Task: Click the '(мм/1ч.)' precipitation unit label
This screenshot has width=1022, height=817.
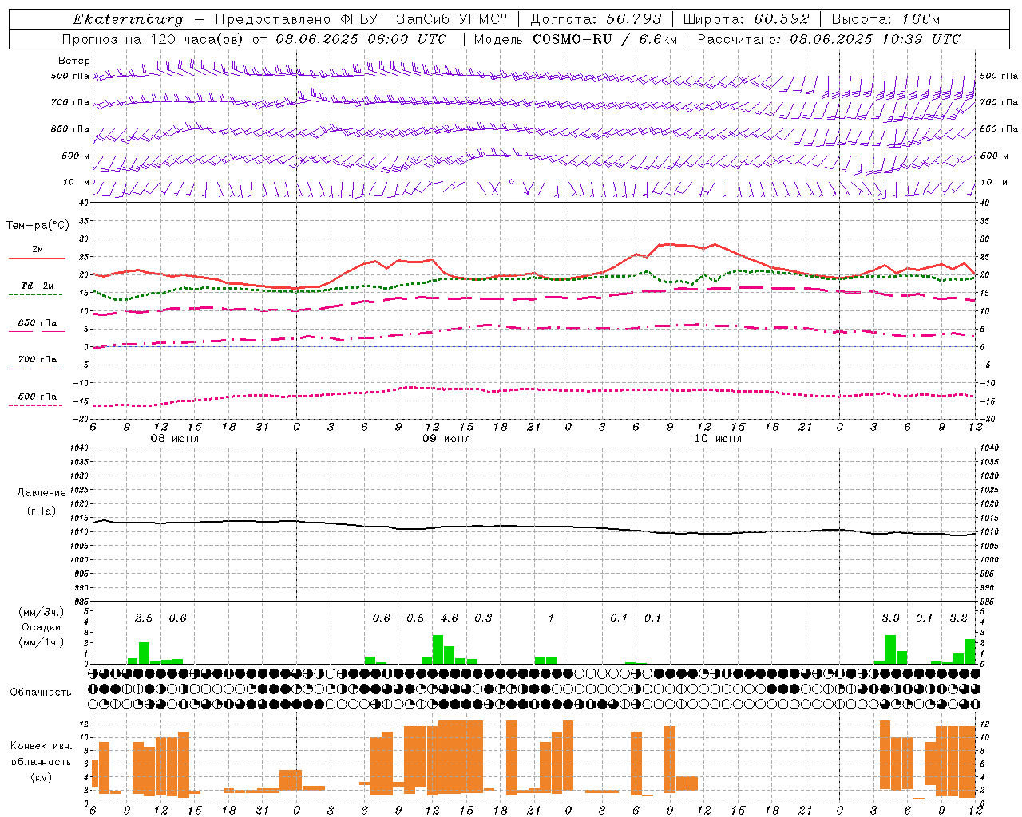Action: pos(41,642)
